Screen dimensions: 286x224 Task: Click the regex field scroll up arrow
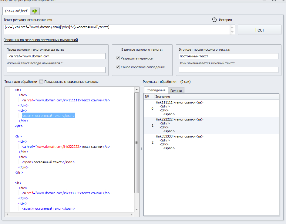[x=232, y=27]
